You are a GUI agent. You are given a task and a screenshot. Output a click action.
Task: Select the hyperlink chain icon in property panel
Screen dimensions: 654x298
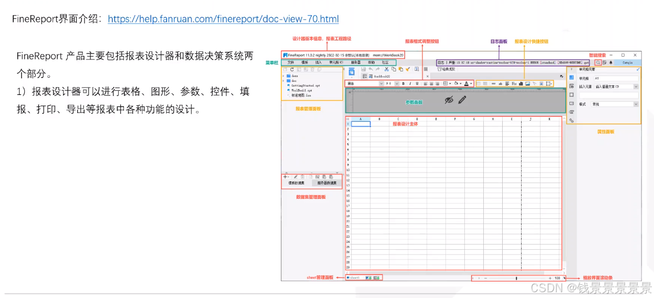[x=572, y=121]
